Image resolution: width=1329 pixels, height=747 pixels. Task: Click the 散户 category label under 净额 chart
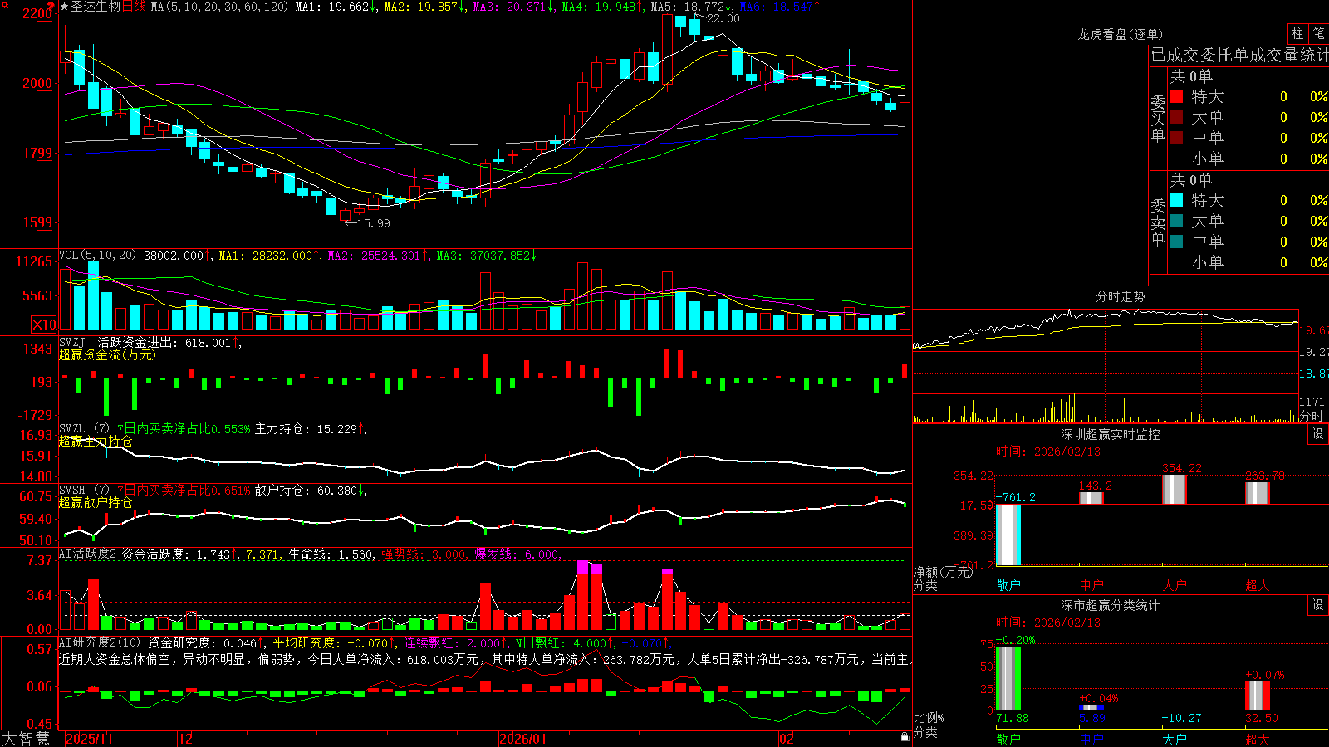(1008, 585)
